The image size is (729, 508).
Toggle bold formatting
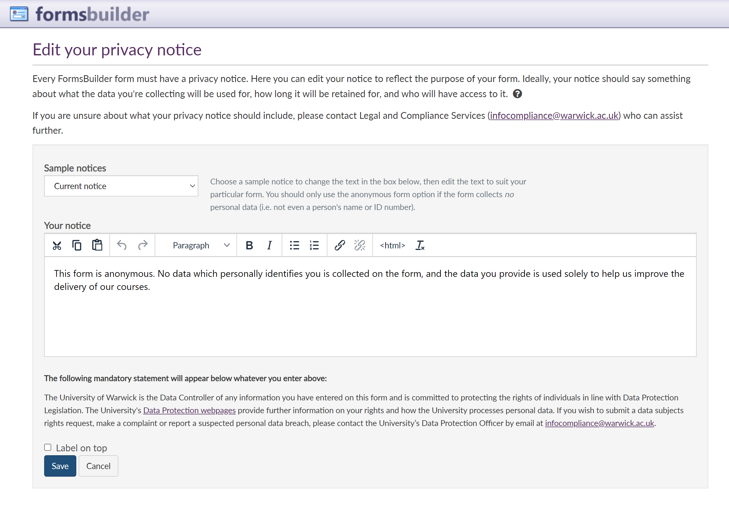click(x=249, y=245)
